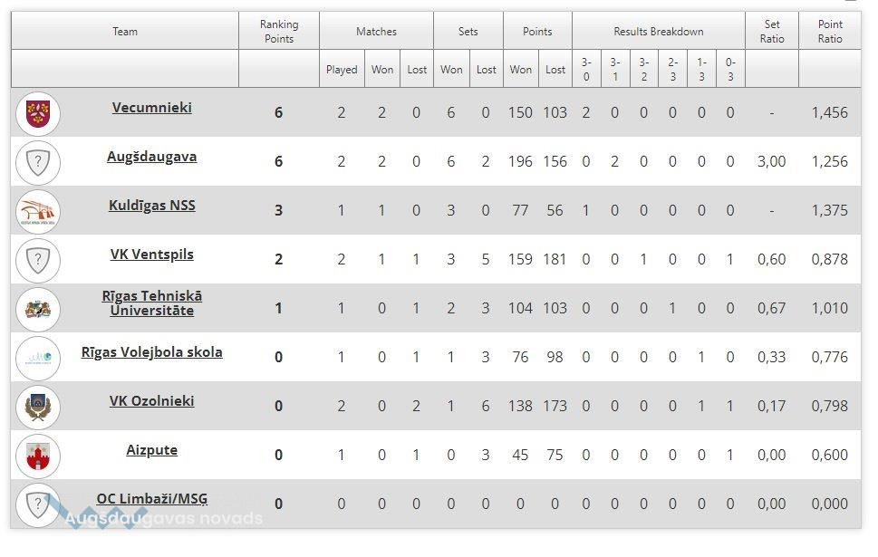Open the Kuldīgas NSS team link
Viewport: 878px width, 557px height.
point(152,205)
